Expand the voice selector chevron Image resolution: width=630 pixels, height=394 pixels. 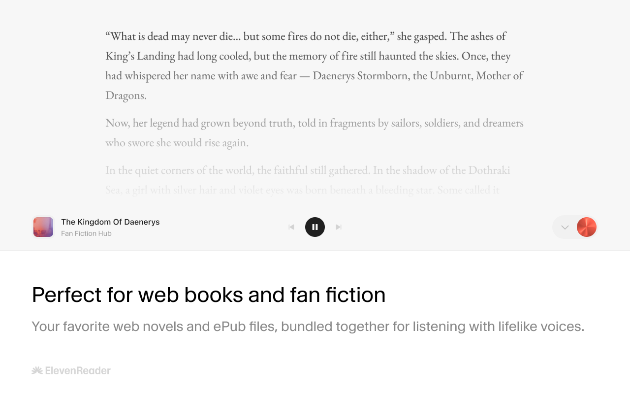pos(565,227)
